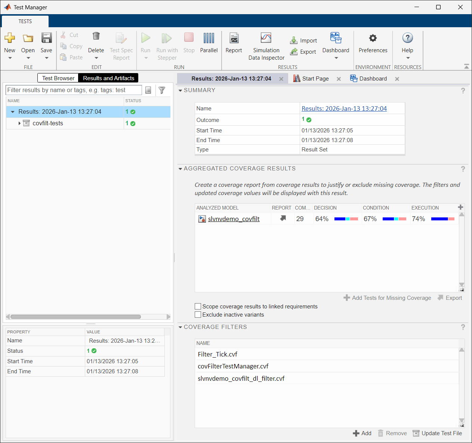Collapse the Summary section

tap(180, 90)
